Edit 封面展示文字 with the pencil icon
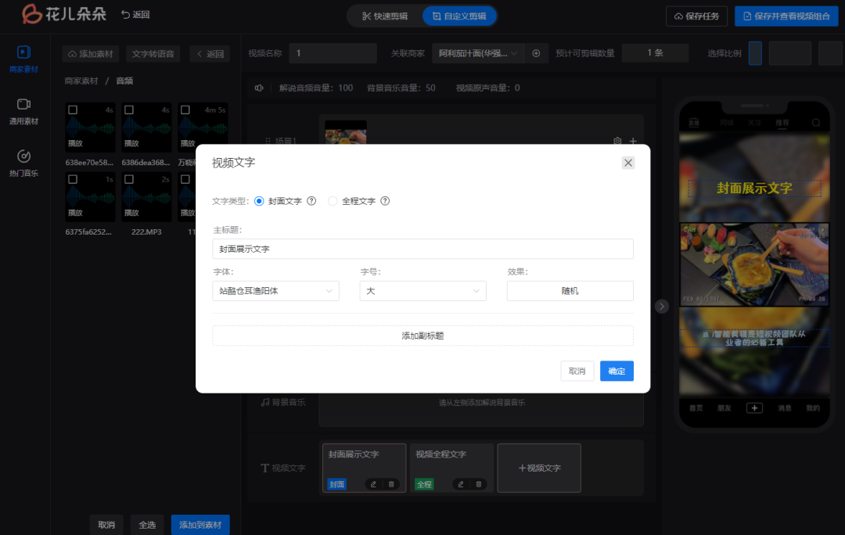 tap(373, 483)
